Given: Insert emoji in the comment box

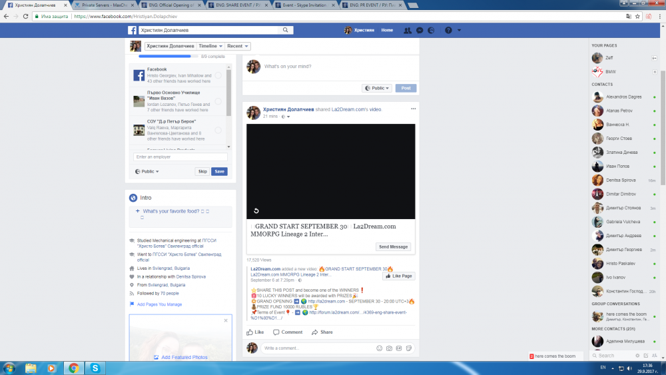Looking at the screenshot, I should 380,348.
